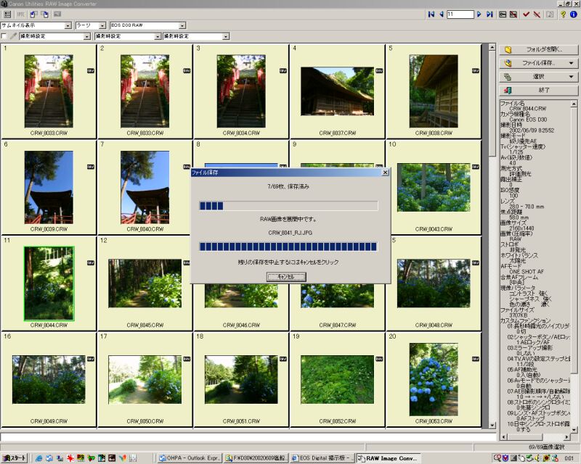Jump to the first image using navigation arrow
581x464 pixels.
coord(431,14)
